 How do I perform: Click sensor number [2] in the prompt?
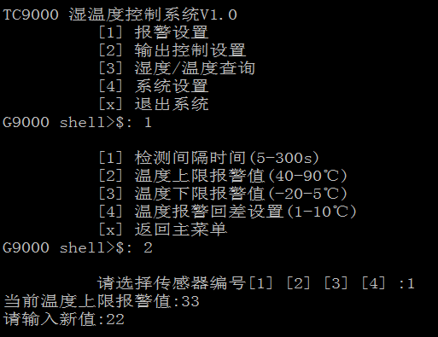(298, 283)
